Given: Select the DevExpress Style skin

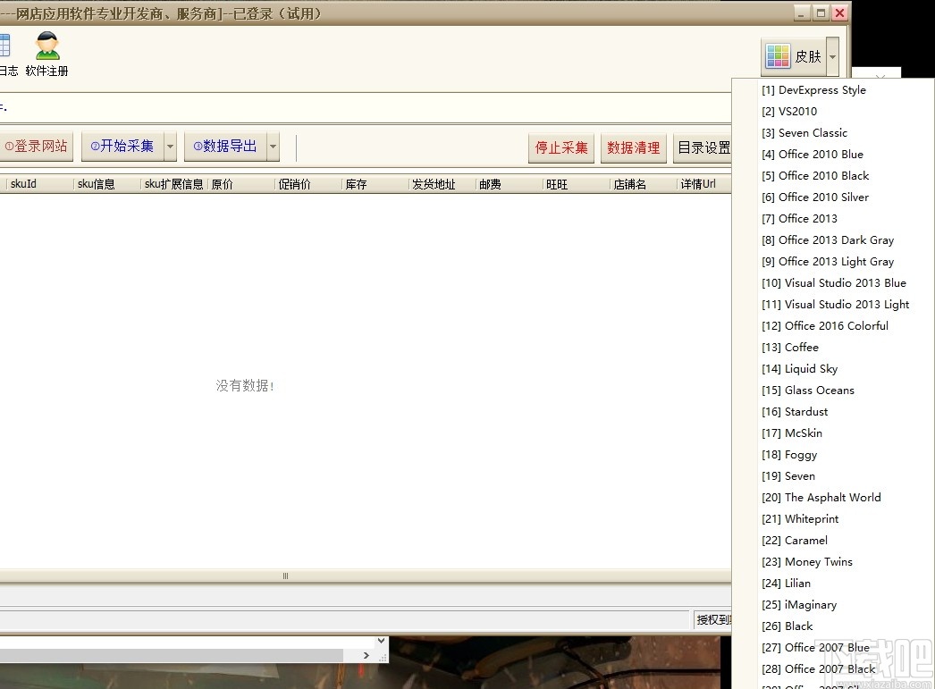Looking at the screenshot, I should pos(813,90).
